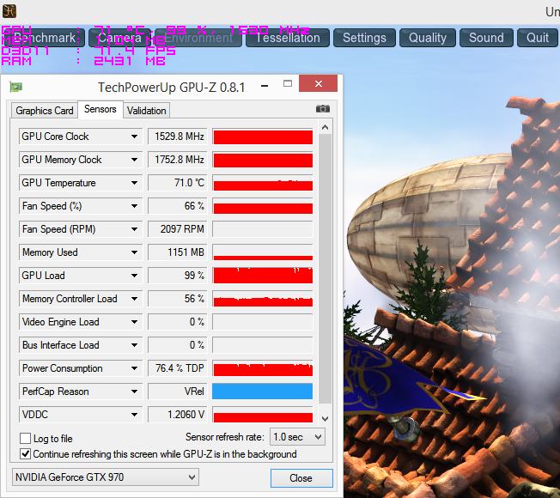The height and width of the screenshot is (498, 560).
Task: Click the Heaven benchmark app icon in title bar
Action: click(9, 11)
